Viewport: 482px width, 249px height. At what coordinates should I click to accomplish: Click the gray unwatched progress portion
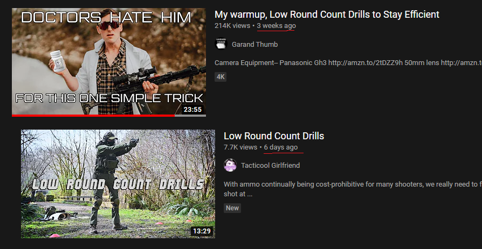(190, 116)
